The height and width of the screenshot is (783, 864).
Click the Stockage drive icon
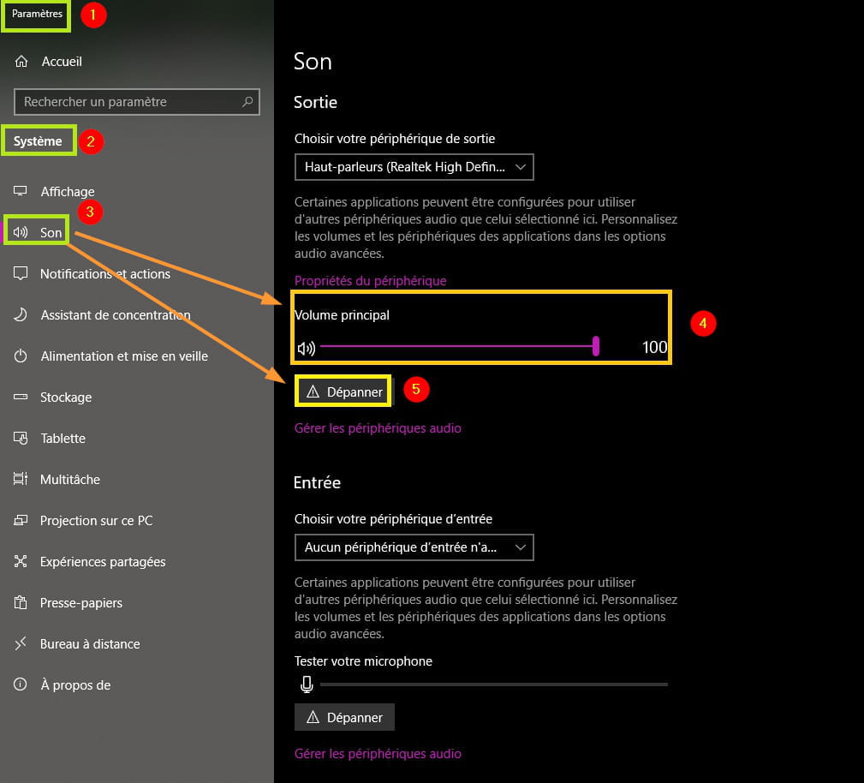21,397
